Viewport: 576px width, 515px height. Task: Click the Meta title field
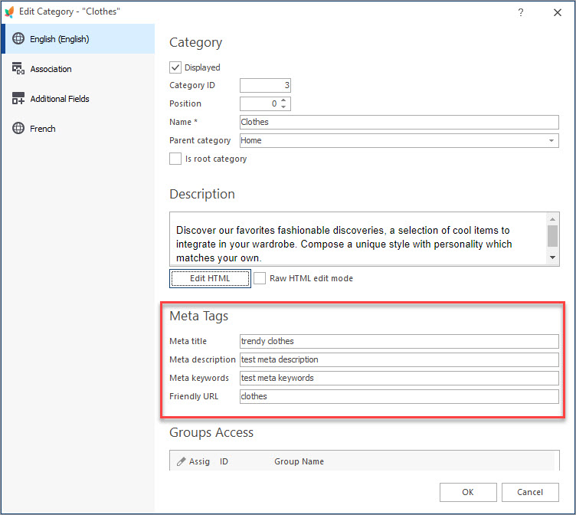point(399,341)
